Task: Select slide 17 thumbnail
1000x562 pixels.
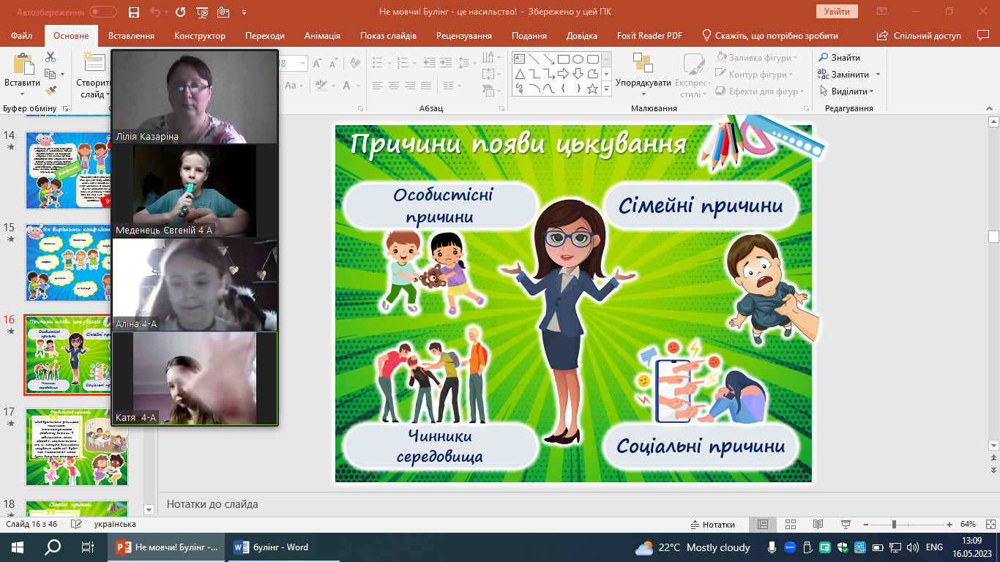Action: (x=77, y=447)
